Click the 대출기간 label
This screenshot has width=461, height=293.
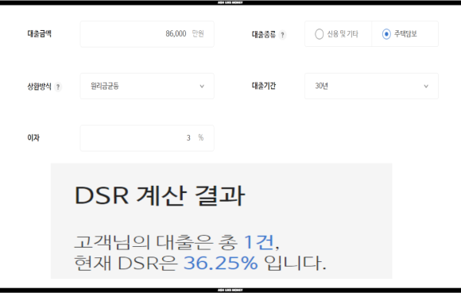[264, 86]
